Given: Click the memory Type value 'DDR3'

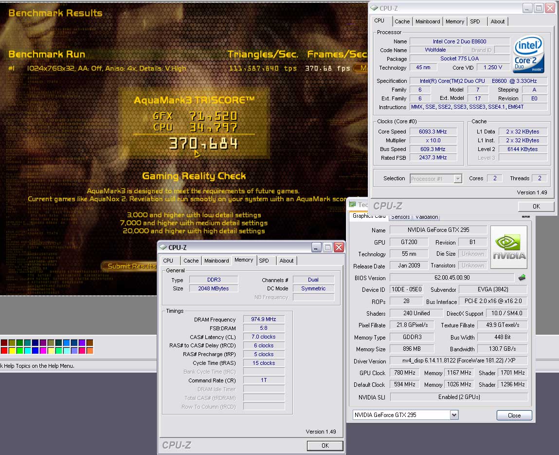Looking at the screenshot, I should (x=214, y=280).
